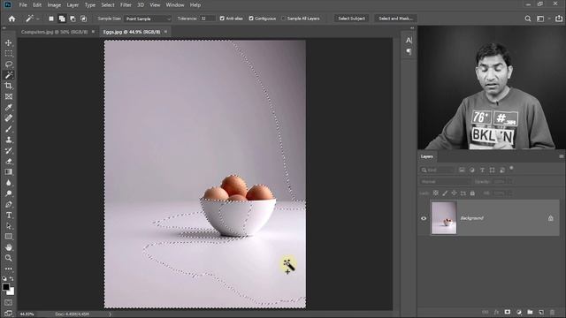Select the Clone Stamp tool

click(x=9, y=140)
